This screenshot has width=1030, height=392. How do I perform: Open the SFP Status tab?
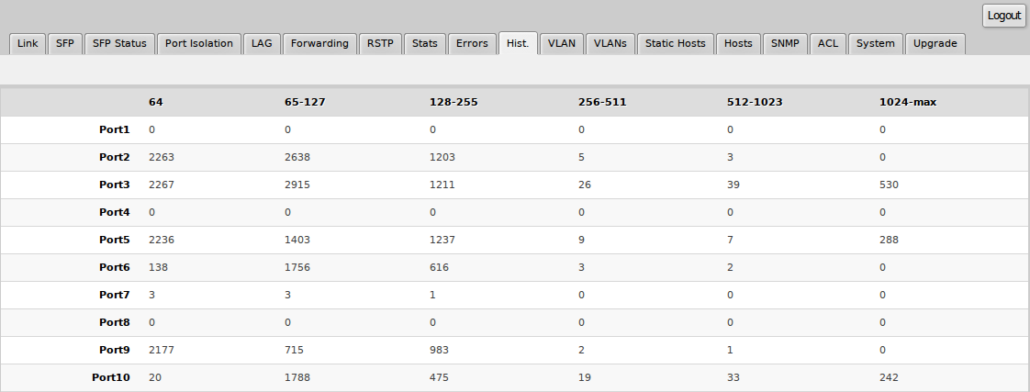tap(119, 44)
